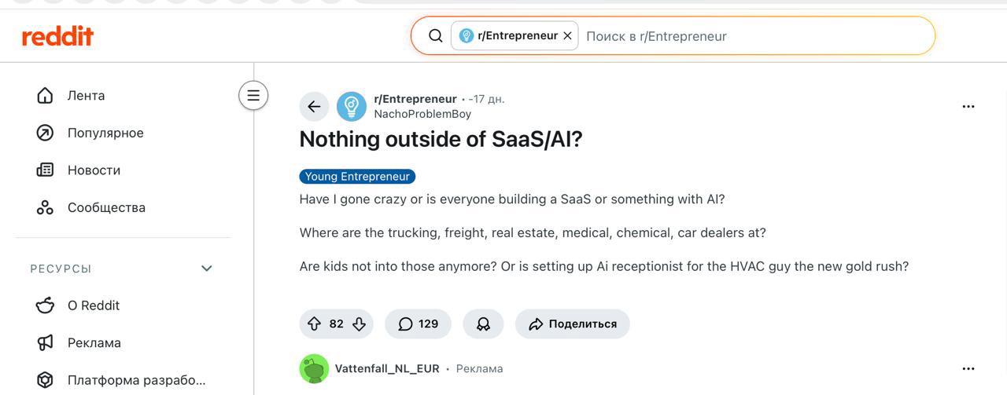Collapse the РЕСУРСЫ section

(x=207, y=269)
